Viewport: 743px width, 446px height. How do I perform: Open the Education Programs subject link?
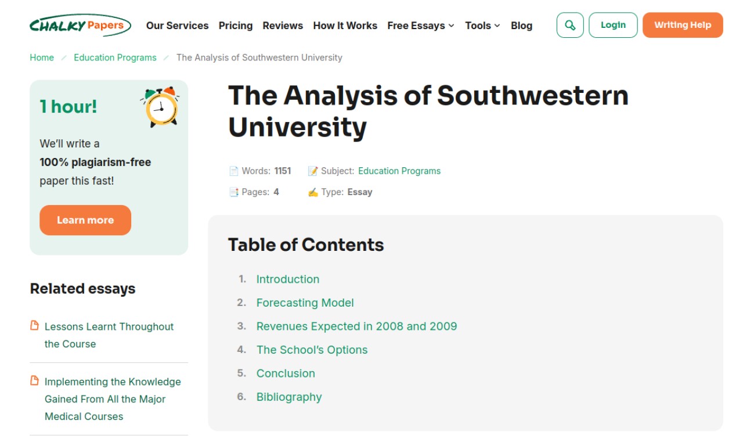(x=399, y=171)
